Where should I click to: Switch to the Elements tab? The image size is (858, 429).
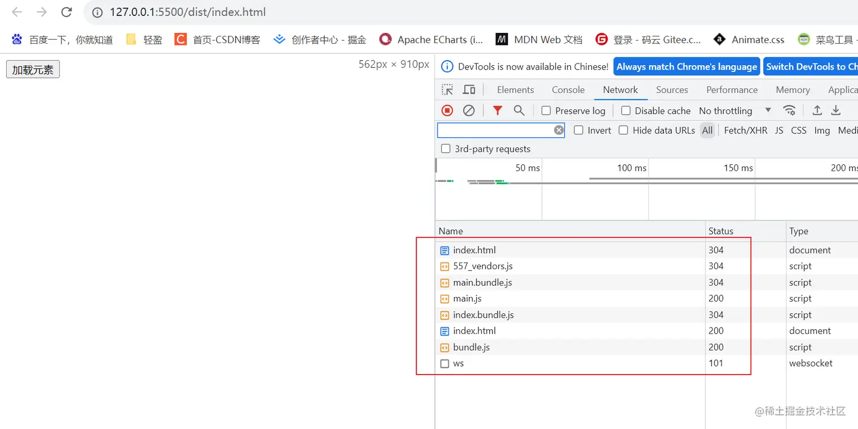pyautogui.click(x=515, y=90)
